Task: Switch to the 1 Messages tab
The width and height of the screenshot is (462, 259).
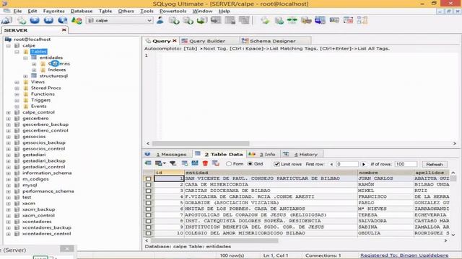Action: click(167, 154)
